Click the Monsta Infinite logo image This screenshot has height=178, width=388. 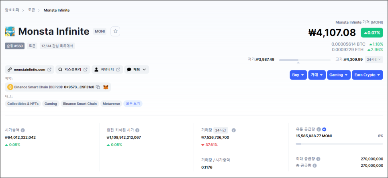10,31
